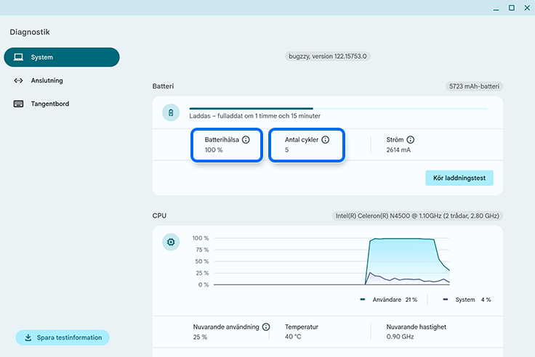Close the Diagnostik window
This screenshot has height=357, width=535.
[527, 8]
